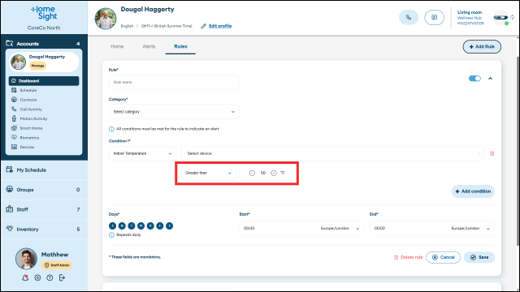Viewport: 520px width, 292px height.
Task: Open the Select device dropdown
Action: pos(332,153)
